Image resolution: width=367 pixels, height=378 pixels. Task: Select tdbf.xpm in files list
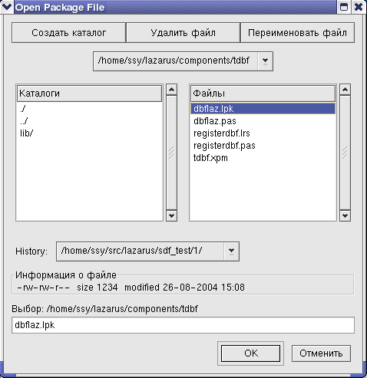click(210, 158)
